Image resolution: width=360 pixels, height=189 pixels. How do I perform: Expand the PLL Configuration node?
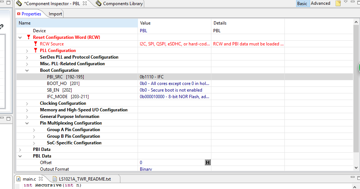point(27,51)
